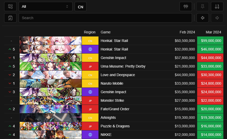
Task: Open Uma Musume: Pretty Derby banner thumbnail
Action: click(x=51, y=66)
